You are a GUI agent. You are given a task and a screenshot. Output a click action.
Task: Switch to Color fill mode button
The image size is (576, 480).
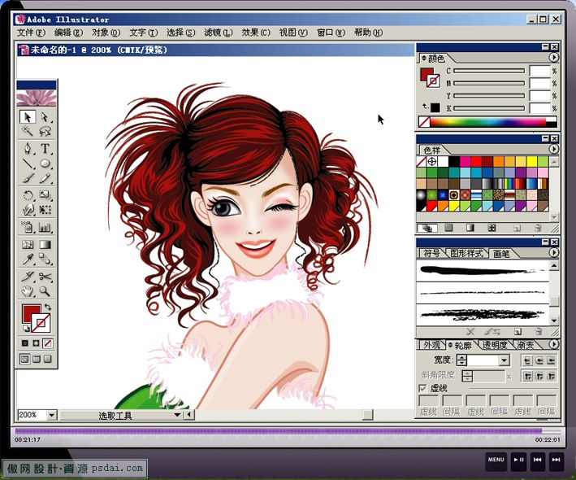coord(24,343)
